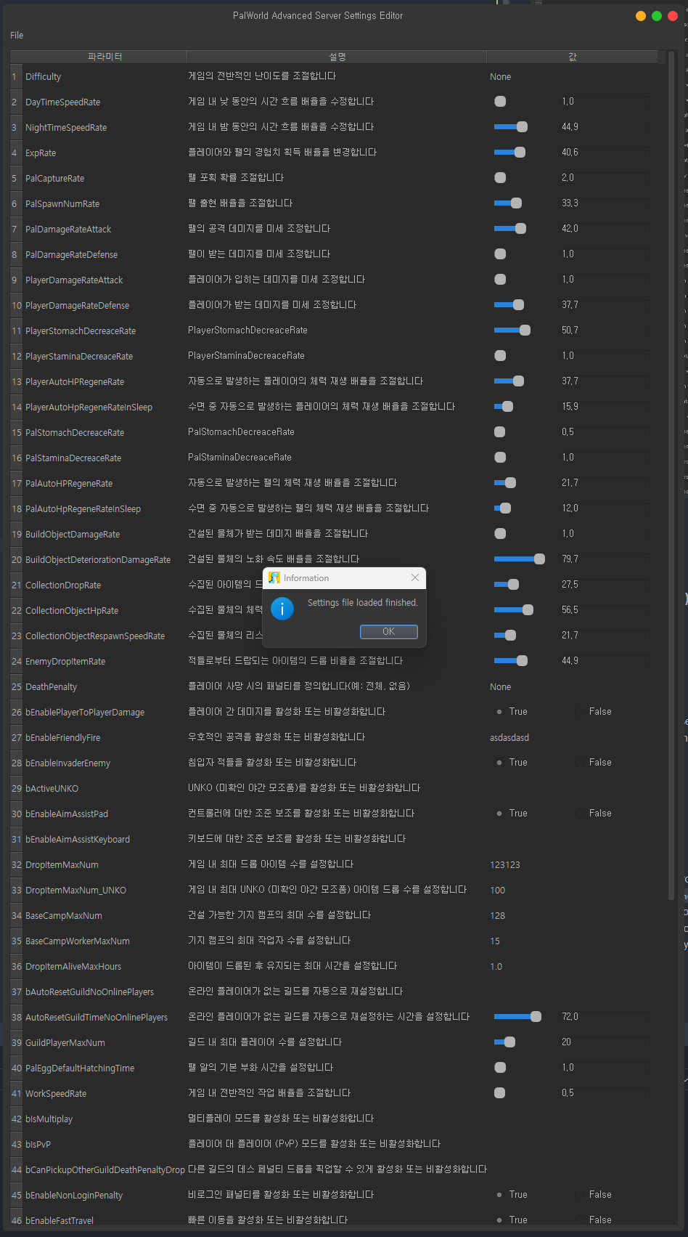This screenshot has height=1237, width=688.
Task: Click OK in the Information dialog
Action: pyautogui.click(x=388, y=631)
